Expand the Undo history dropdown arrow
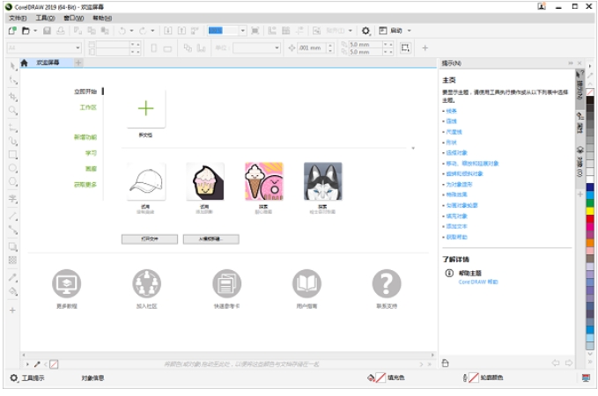 131,31
